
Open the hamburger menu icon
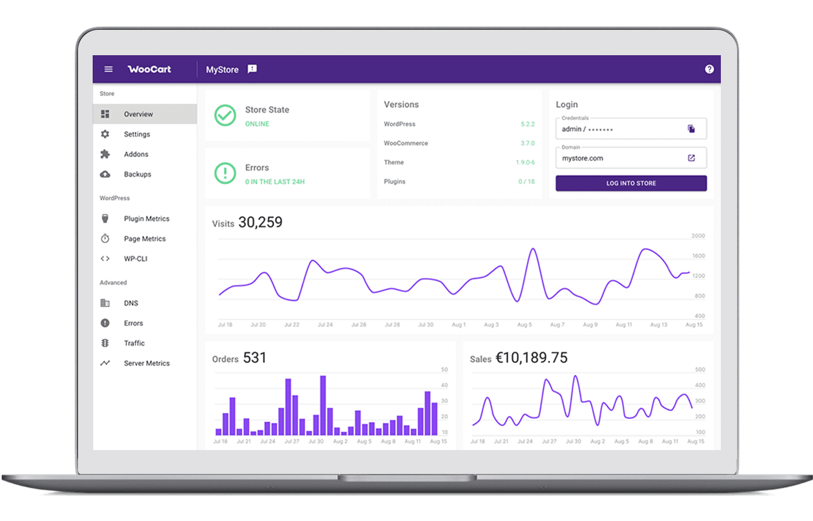click(108, 69)
